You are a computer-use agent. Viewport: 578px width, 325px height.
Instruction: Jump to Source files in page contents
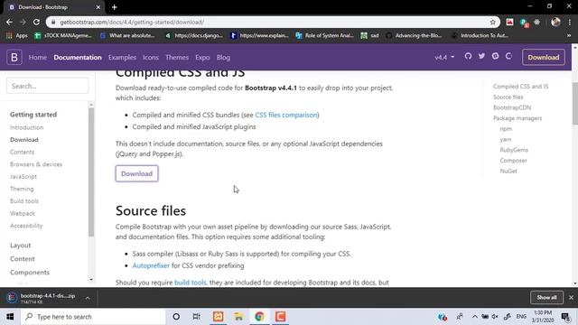pos(508,97)
